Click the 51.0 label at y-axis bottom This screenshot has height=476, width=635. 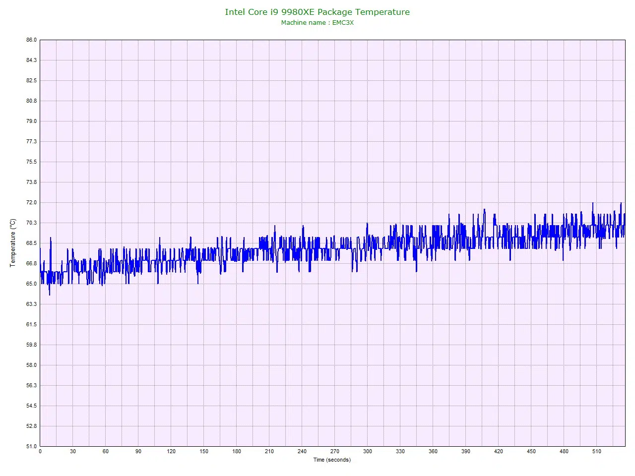pos(31,446)
